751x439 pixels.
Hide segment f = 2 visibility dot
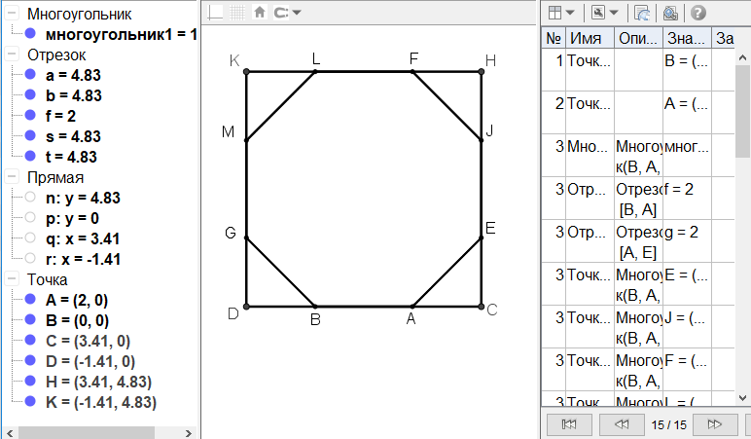(x=32, y=116)
